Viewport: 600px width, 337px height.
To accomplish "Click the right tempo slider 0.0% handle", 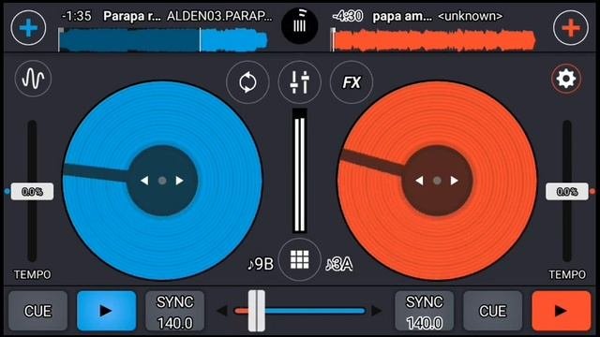I will [x=566, y=191].
